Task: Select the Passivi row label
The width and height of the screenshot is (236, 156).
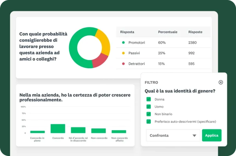Action: click(x=134, y=53)
